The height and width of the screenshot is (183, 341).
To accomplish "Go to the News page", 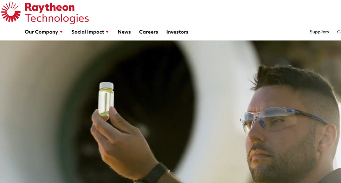I will point(124,32).
